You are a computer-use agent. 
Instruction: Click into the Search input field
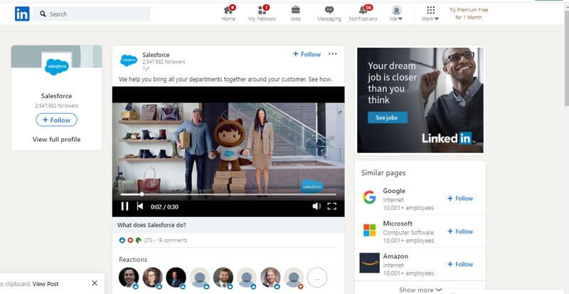coord(92,14)
